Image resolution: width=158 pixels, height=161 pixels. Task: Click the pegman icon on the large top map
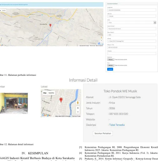pyautogui.click(x=101, y=37)
